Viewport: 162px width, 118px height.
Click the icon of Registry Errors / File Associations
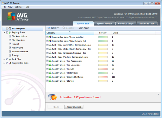click(x=50, y=61)
